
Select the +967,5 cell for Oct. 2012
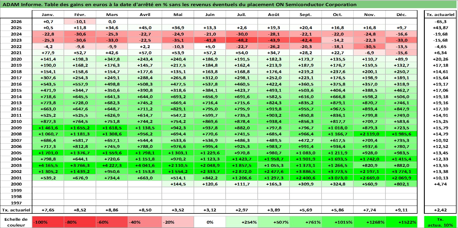click(x=338, y=109)
